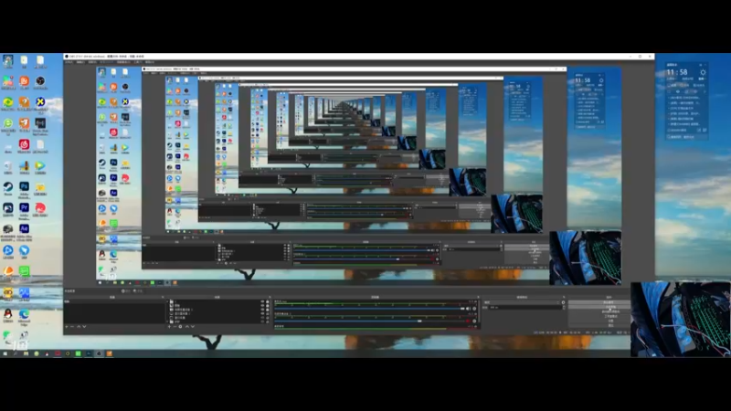Select the blue circle yellow X desktop icon
731x411 pixels.
(x=40, y=102)
